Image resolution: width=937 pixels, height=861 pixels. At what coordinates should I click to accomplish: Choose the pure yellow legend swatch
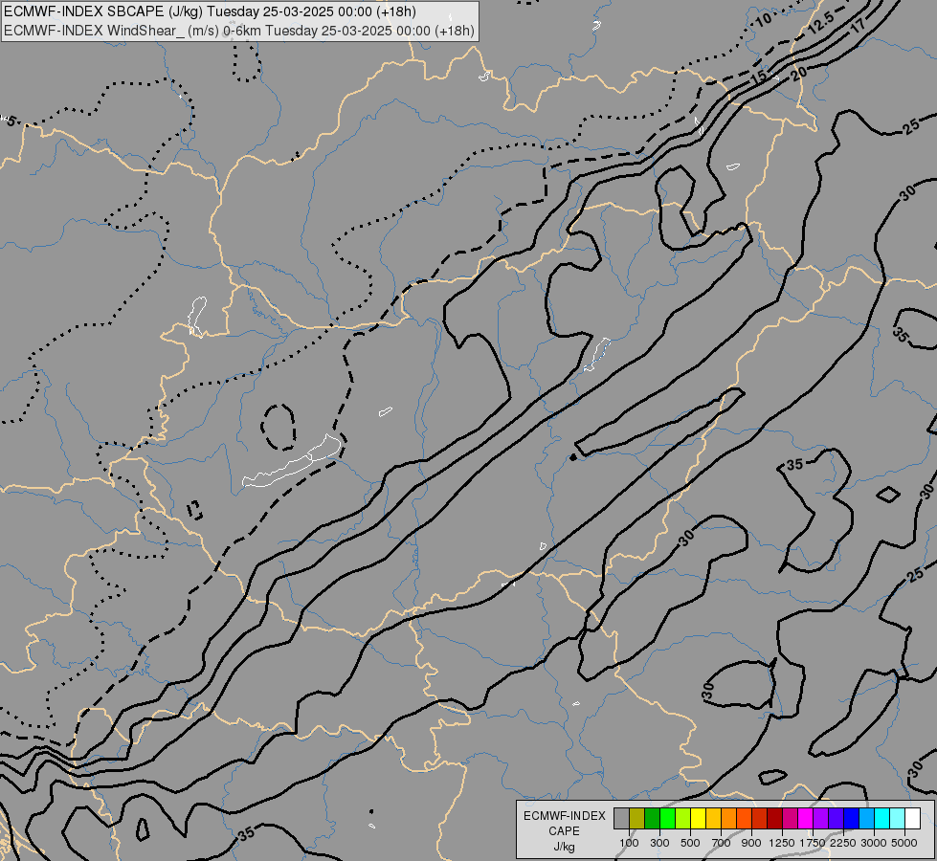pyautogui.click(x=698, y=818)
